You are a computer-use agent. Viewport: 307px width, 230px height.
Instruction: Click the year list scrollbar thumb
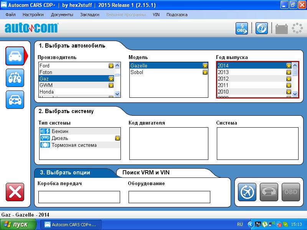click(295, 72)
